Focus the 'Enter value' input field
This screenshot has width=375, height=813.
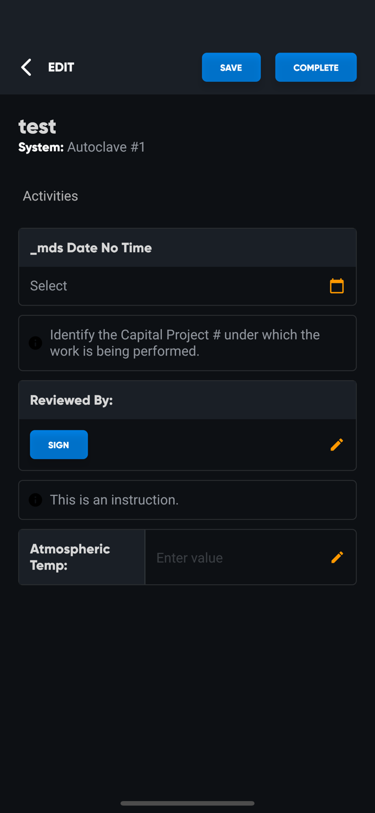pos(238,558)
